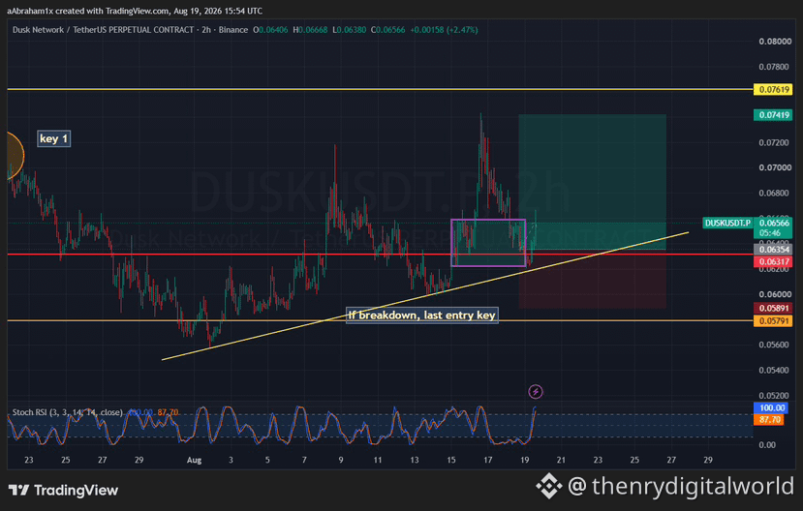Click the date 9 on time axis
The height and width of the screenshot is (511, 803).
click(x=341, y=460)
